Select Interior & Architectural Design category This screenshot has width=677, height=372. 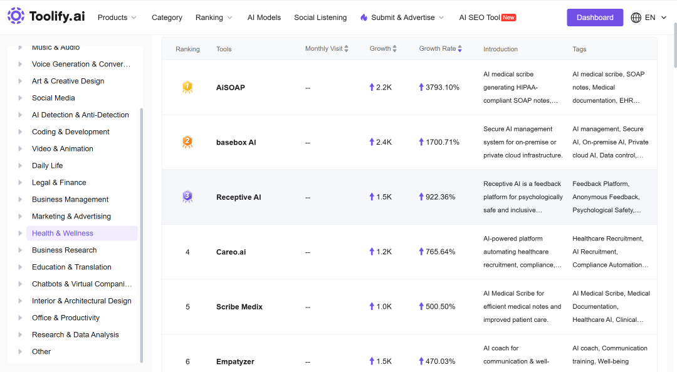pyautogui.click(x=81, y=301)
